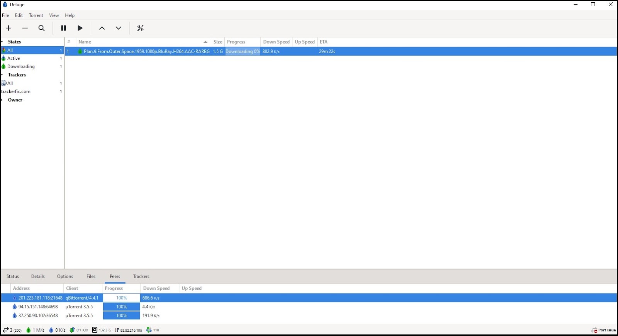Open the Help menu
The width and height of the screenshot is (618, 336).
point(70,15)
